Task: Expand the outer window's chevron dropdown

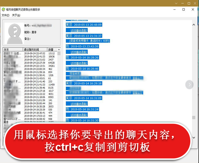Action: pyautogui.click(x=176, y=3)
